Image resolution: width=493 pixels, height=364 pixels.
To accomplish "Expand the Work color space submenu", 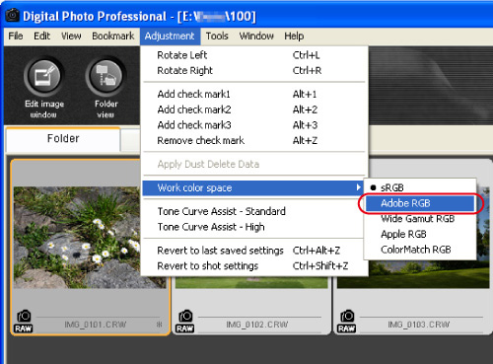I will coord(253,187).
